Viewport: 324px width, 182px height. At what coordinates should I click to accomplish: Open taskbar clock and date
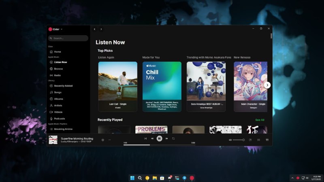click(316, 178)
